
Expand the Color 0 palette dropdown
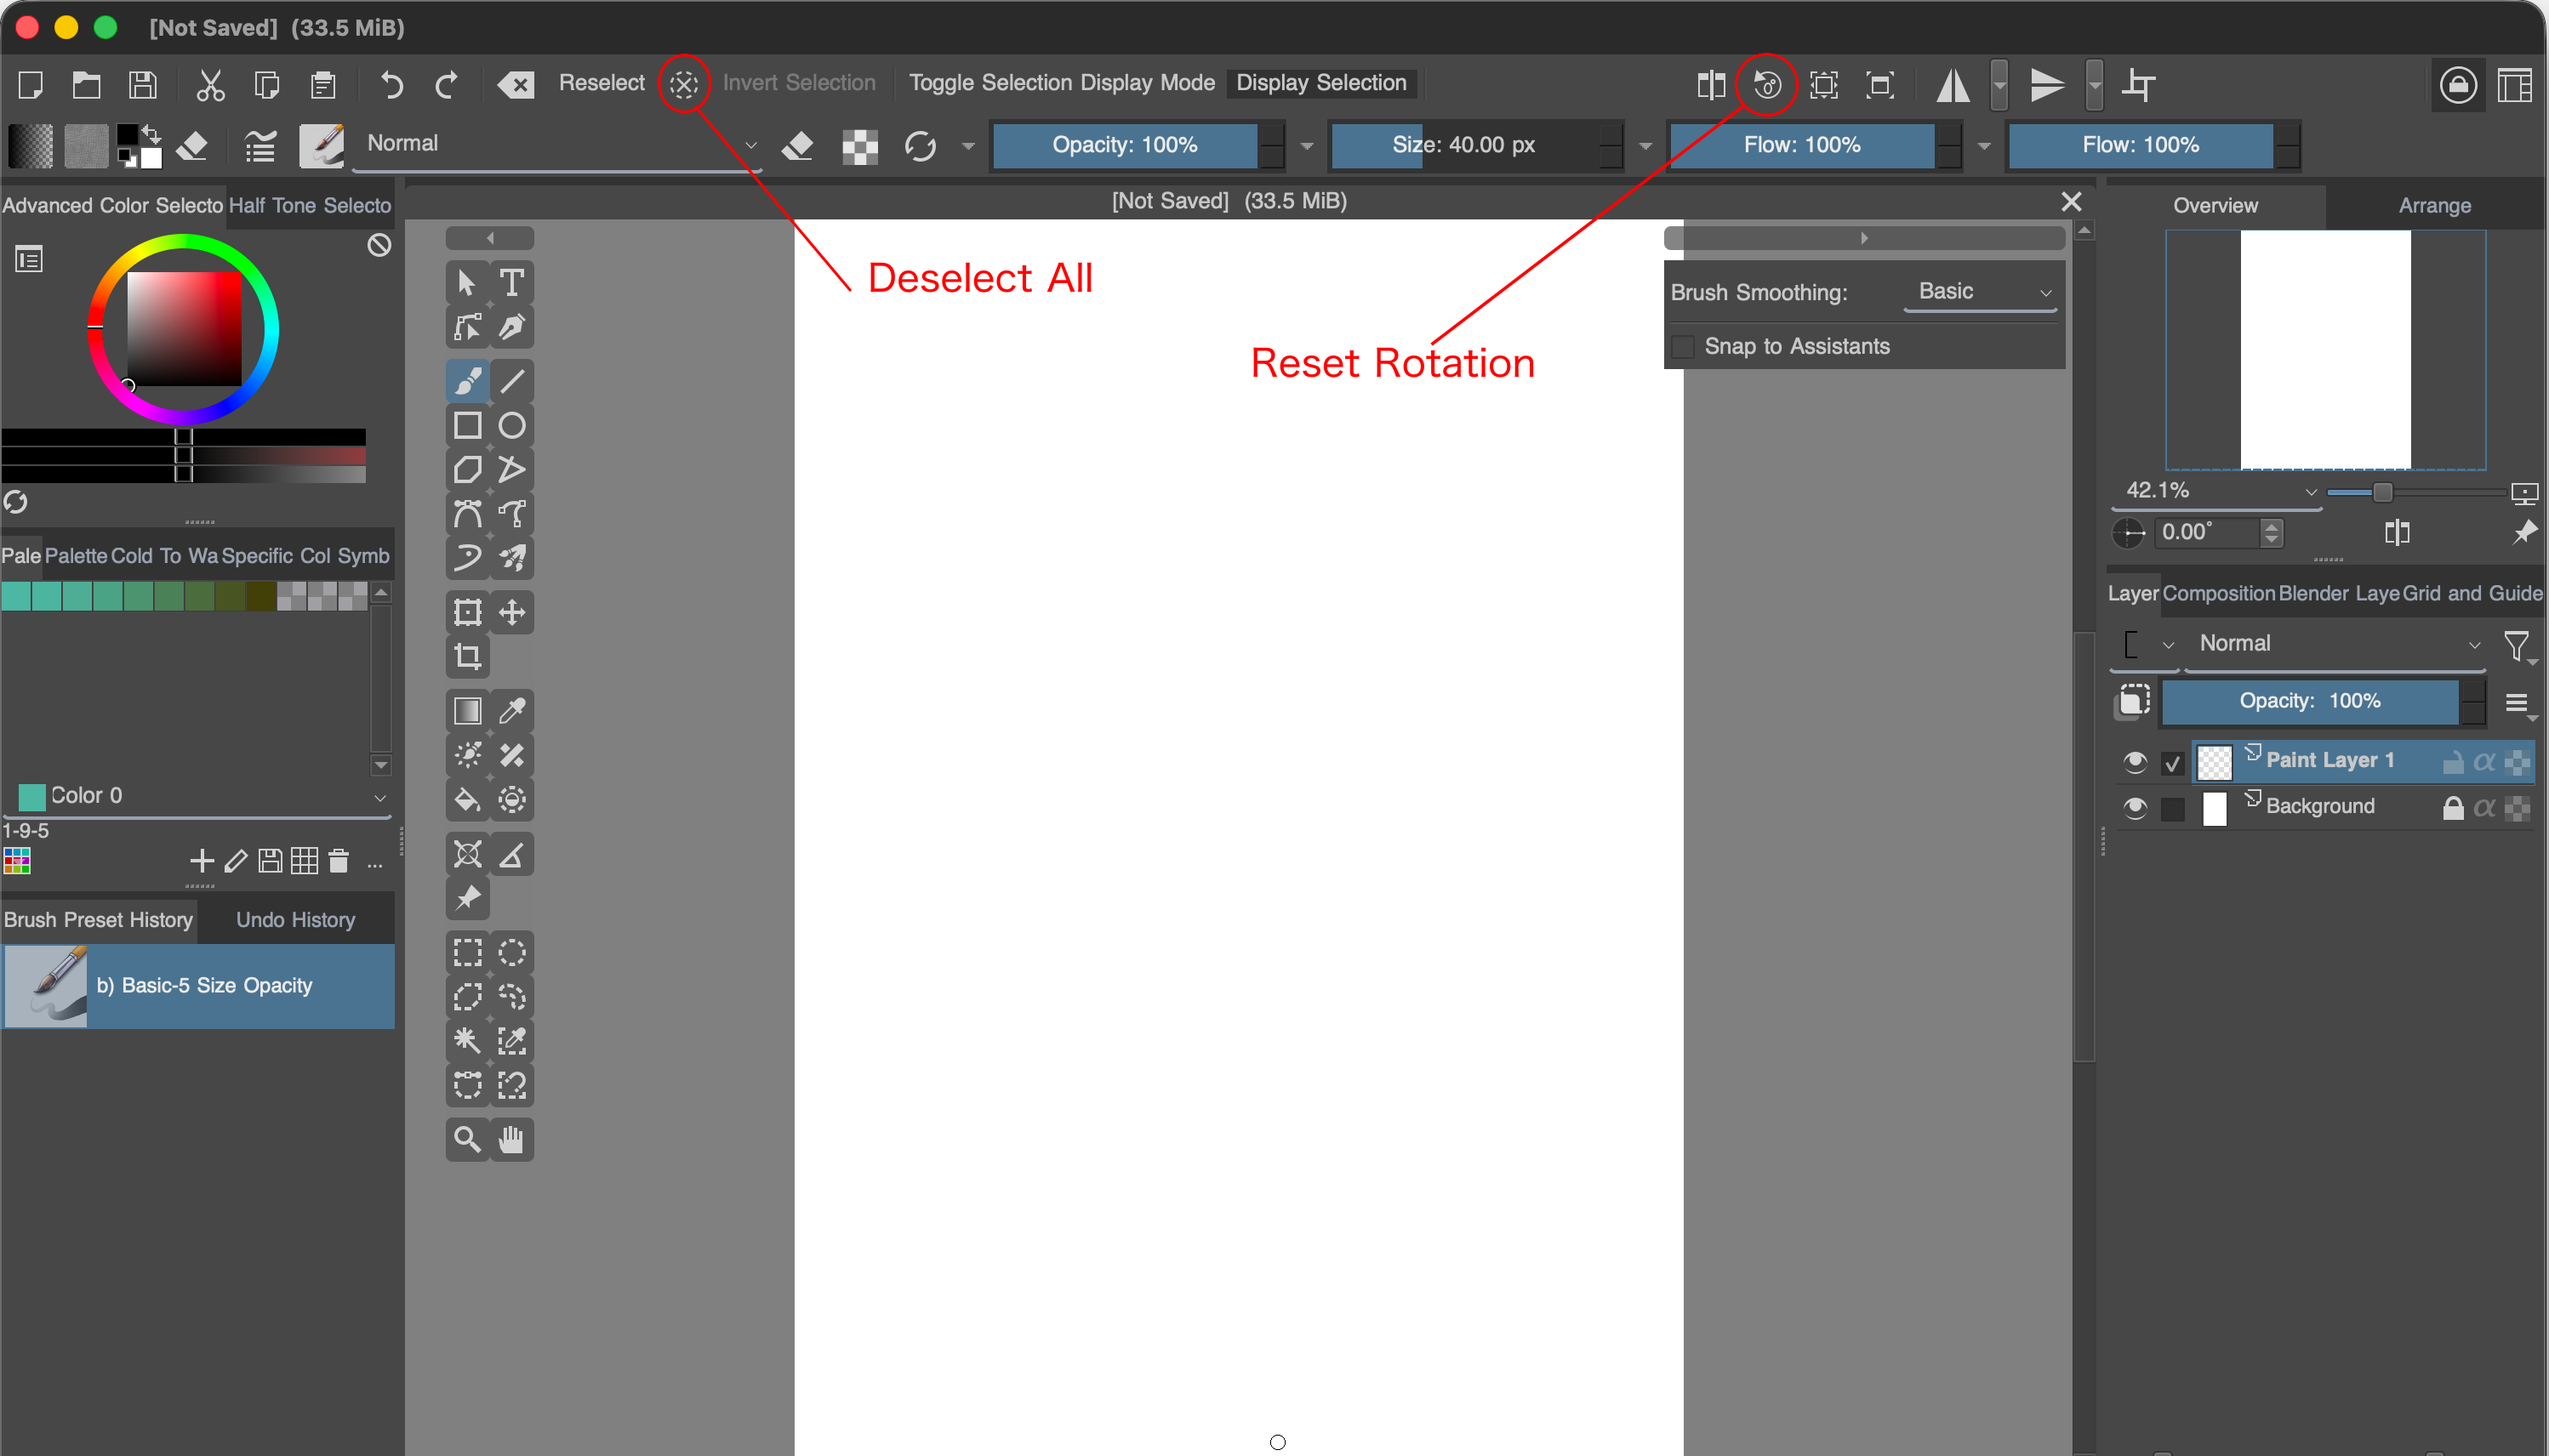coord(379,797)
